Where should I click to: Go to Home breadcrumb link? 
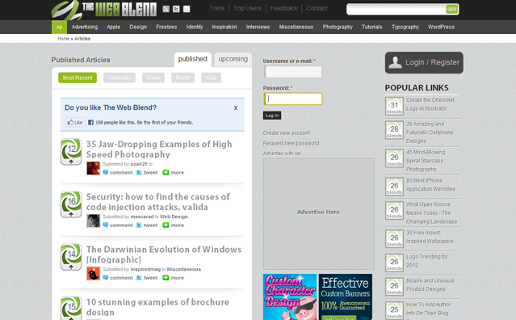tap(64, 39)
